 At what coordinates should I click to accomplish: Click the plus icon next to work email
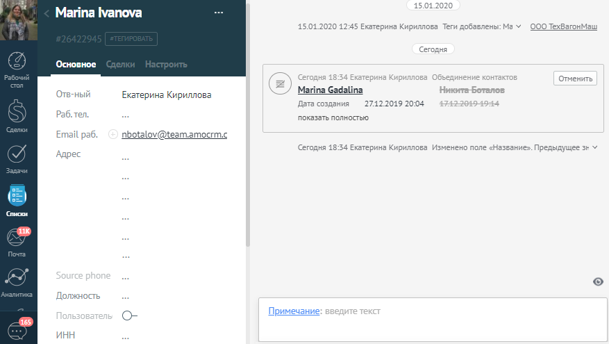point(113,135)
